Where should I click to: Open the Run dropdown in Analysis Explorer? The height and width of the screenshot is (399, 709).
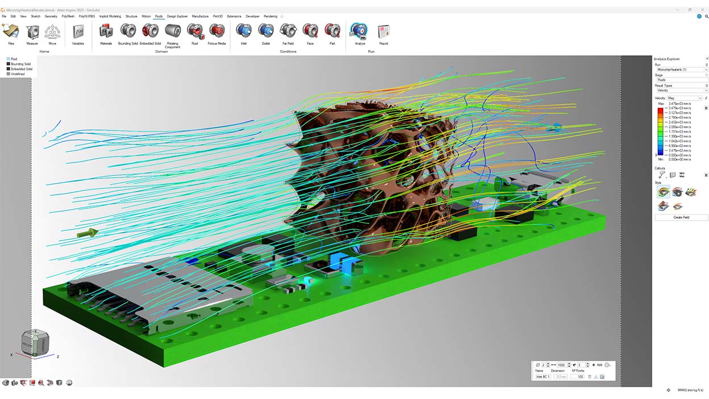(x=681, y=69)
